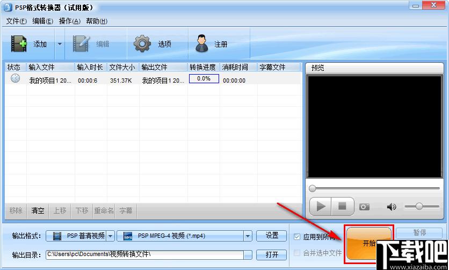Open the 编辑(E) menu

[42, 21]
